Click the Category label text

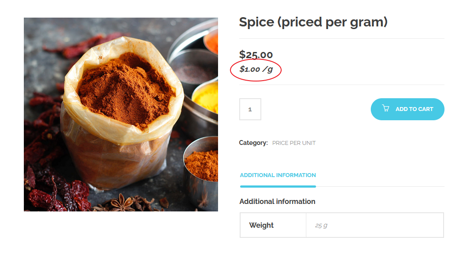click(253, 143)
